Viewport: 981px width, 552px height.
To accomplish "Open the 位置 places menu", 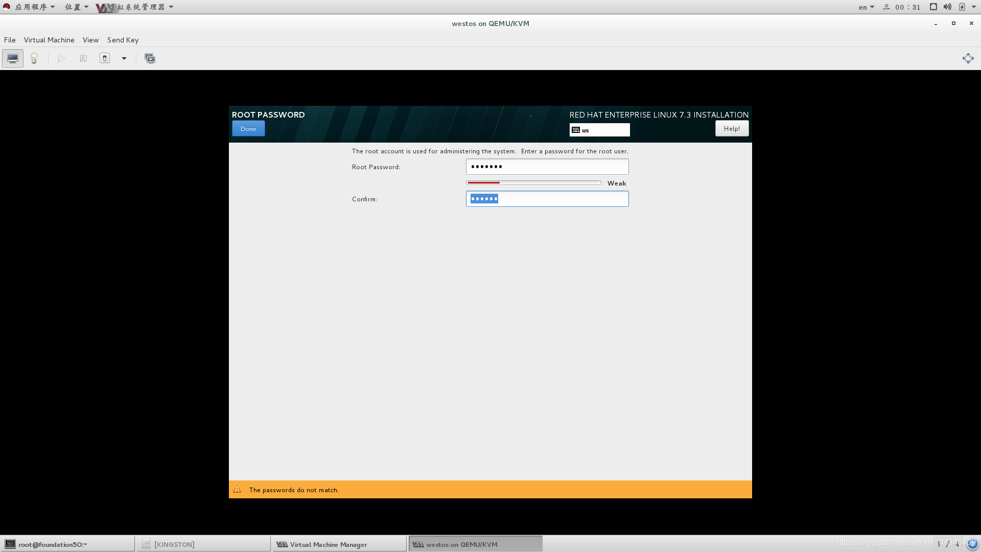I will click(x=76, y=7).
